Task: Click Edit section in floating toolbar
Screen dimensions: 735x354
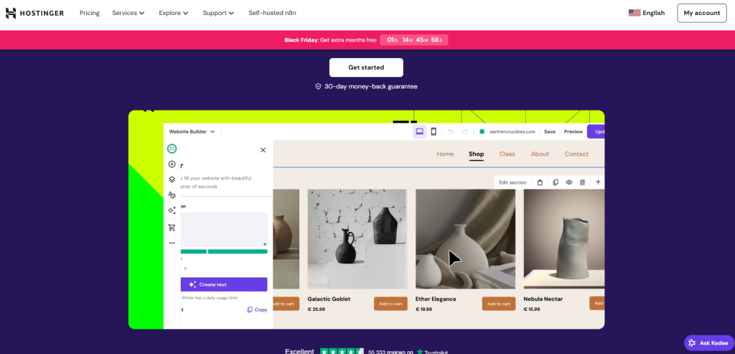Action: (x=512, y=182)
